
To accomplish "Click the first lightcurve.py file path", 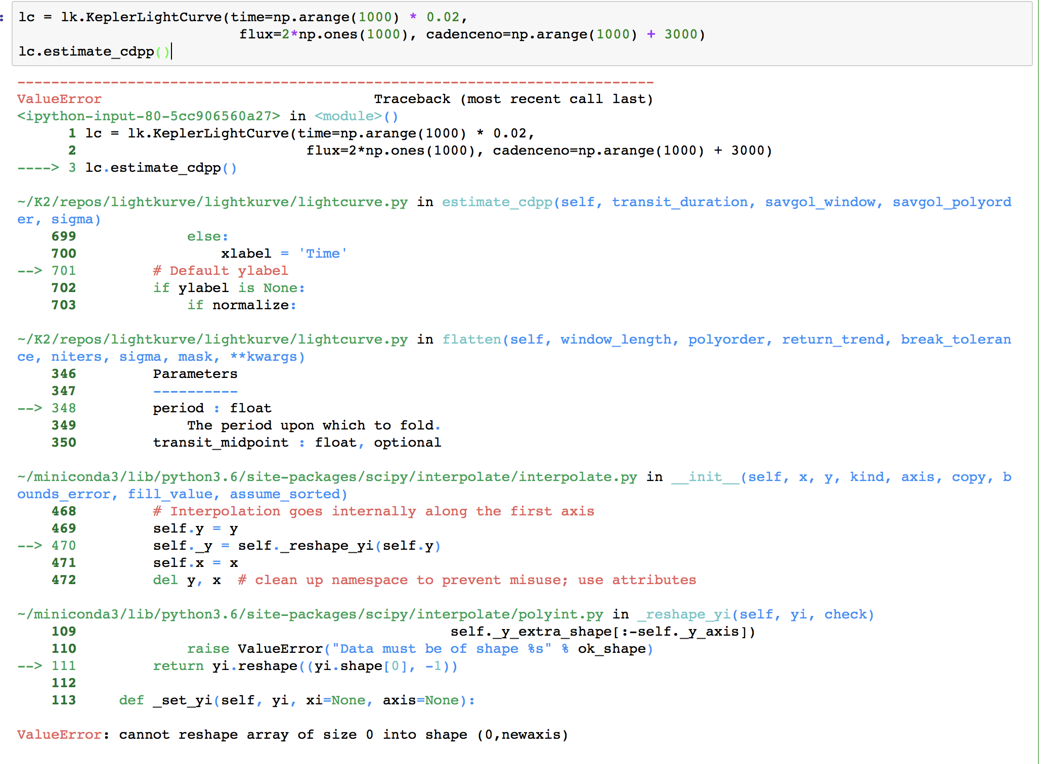I will coord(212,202).
